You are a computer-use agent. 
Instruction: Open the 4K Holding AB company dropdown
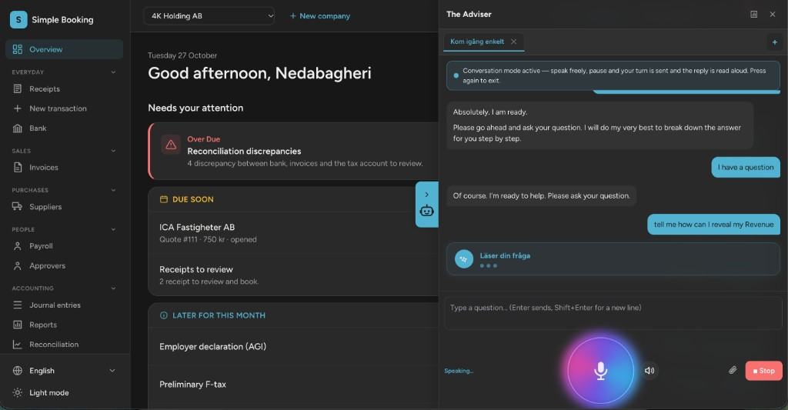click(x=209, y=16)
